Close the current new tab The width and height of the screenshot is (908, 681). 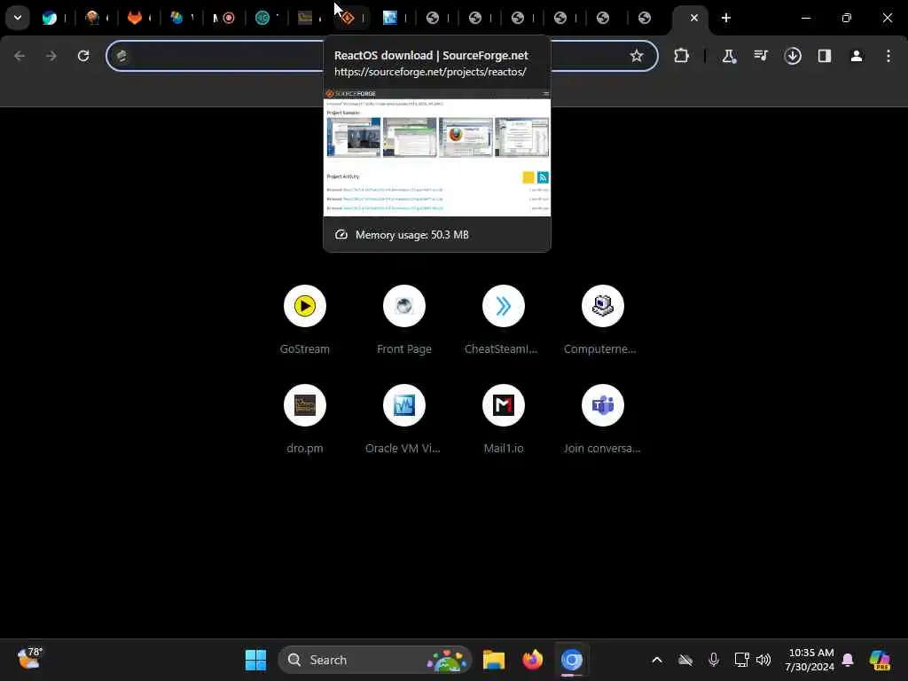[694, 18]
